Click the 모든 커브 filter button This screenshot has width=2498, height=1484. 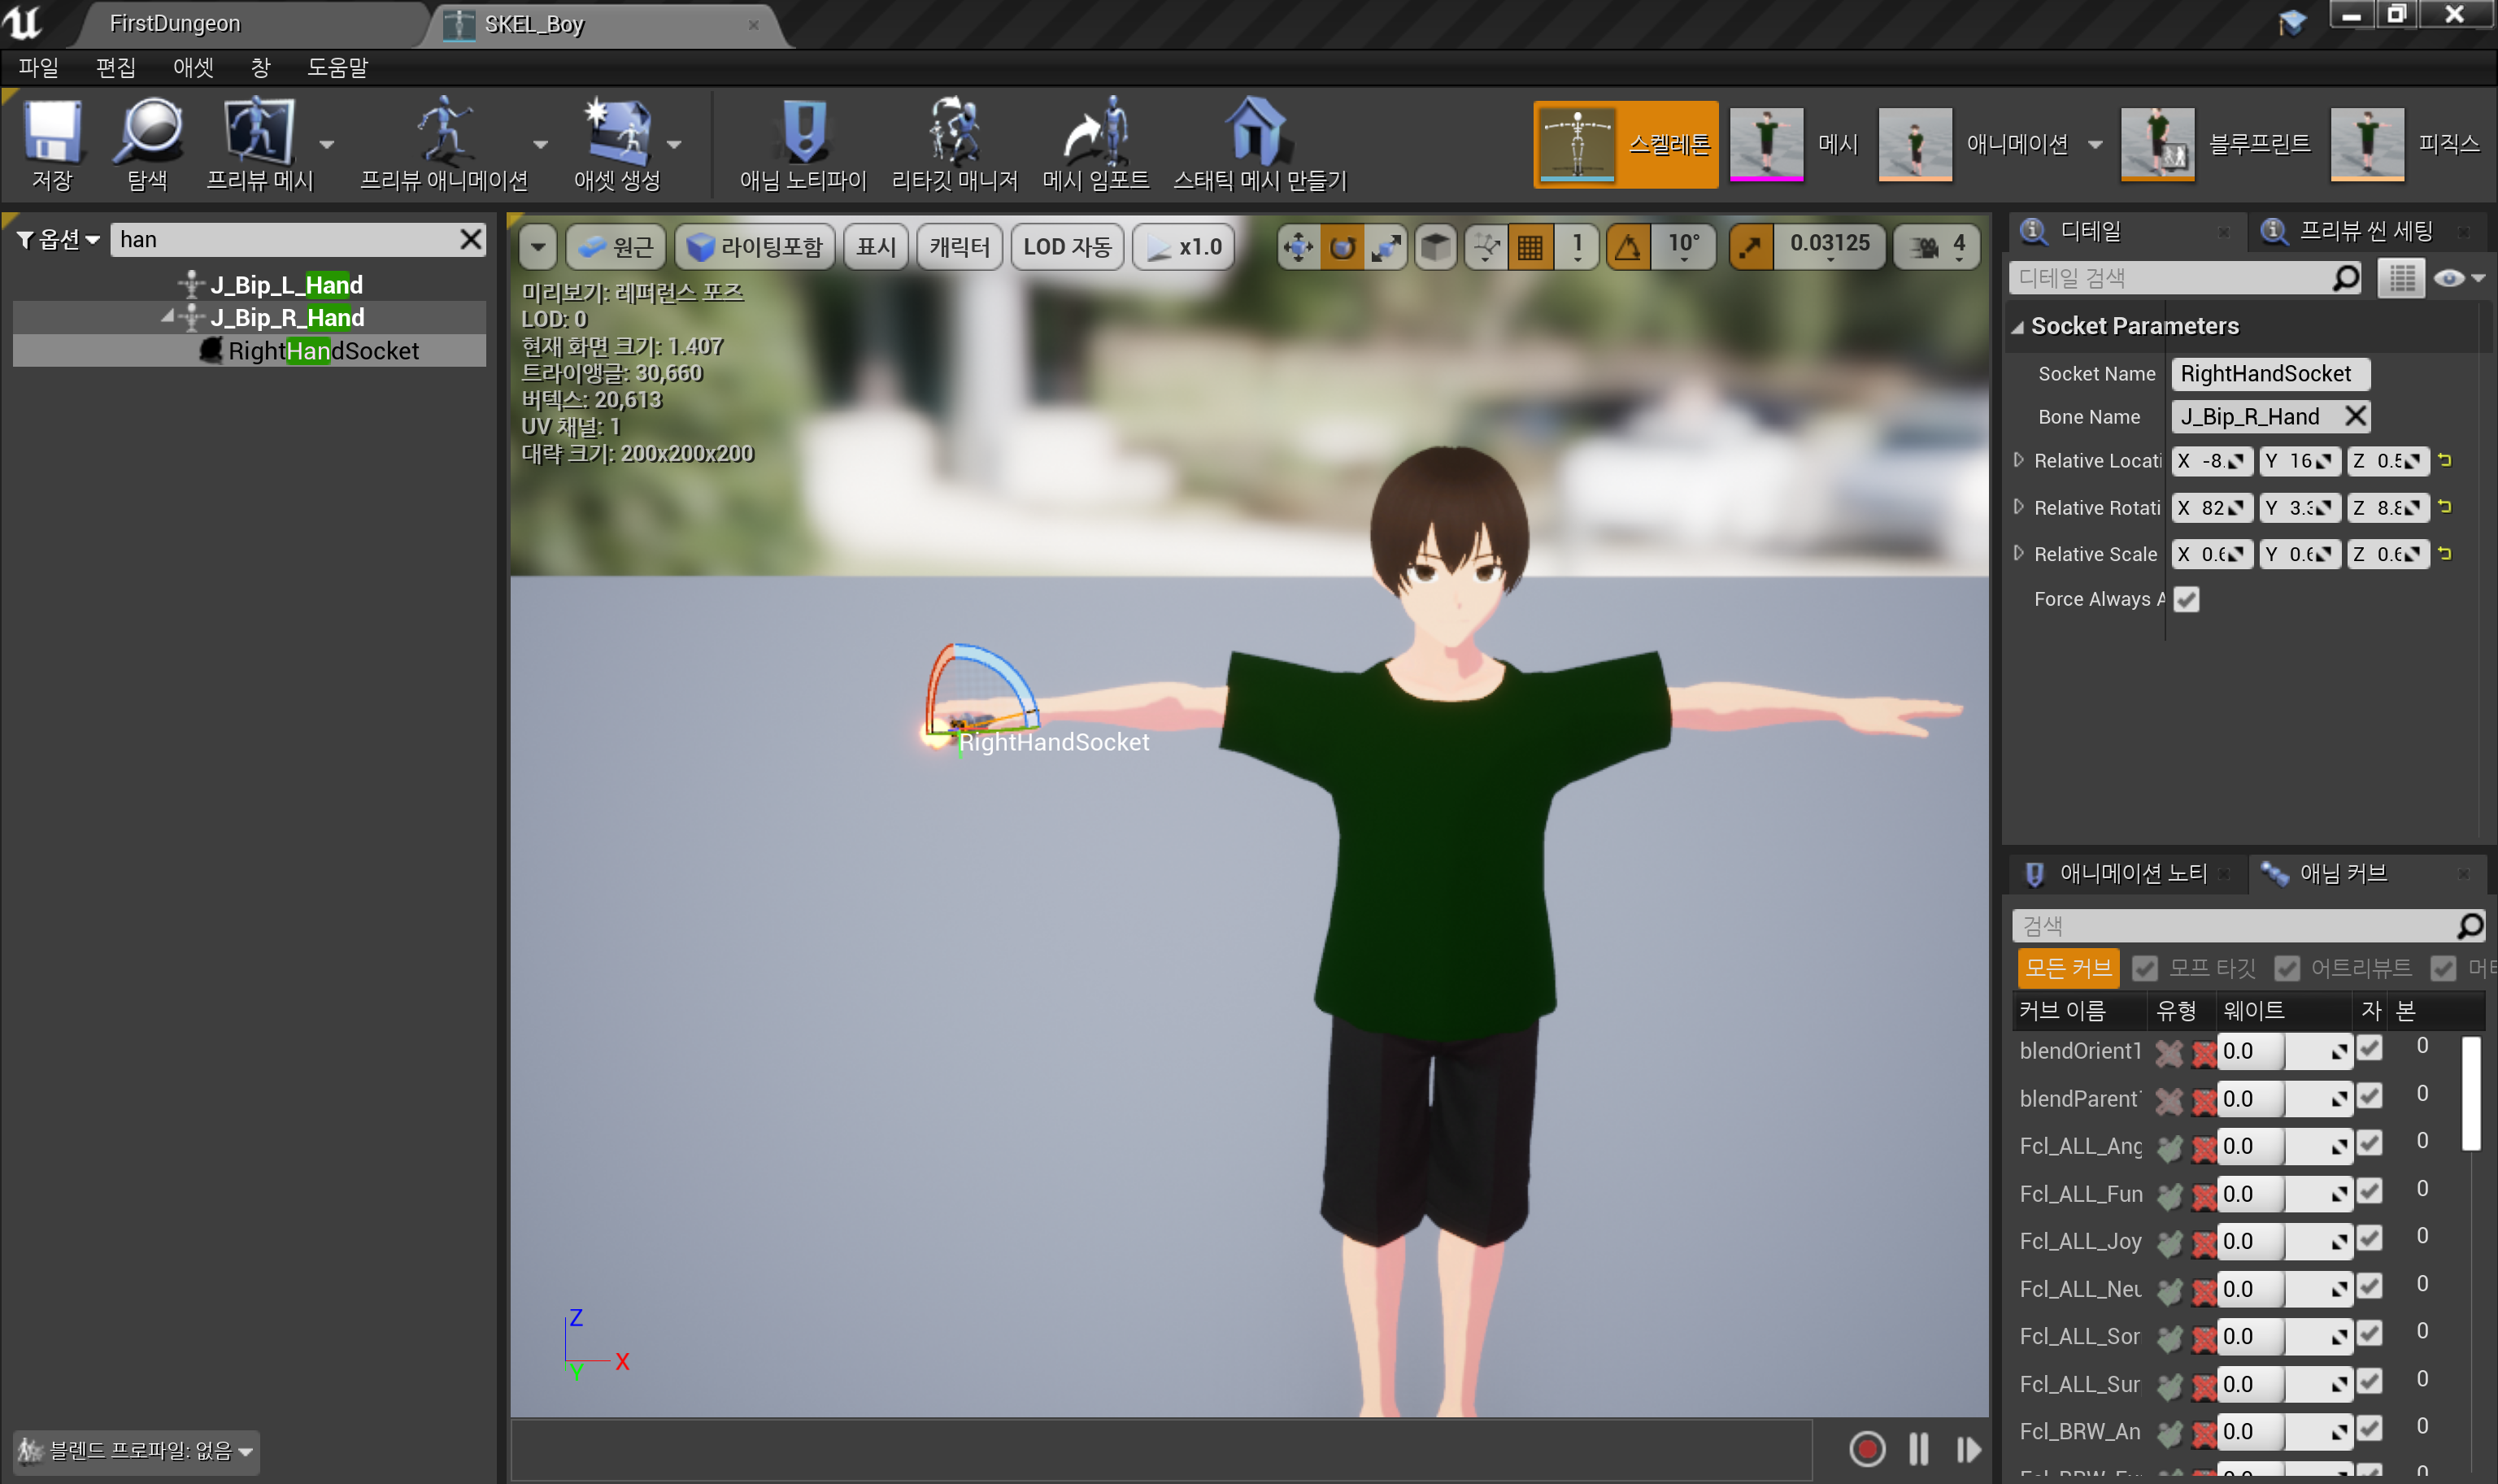2068,968
